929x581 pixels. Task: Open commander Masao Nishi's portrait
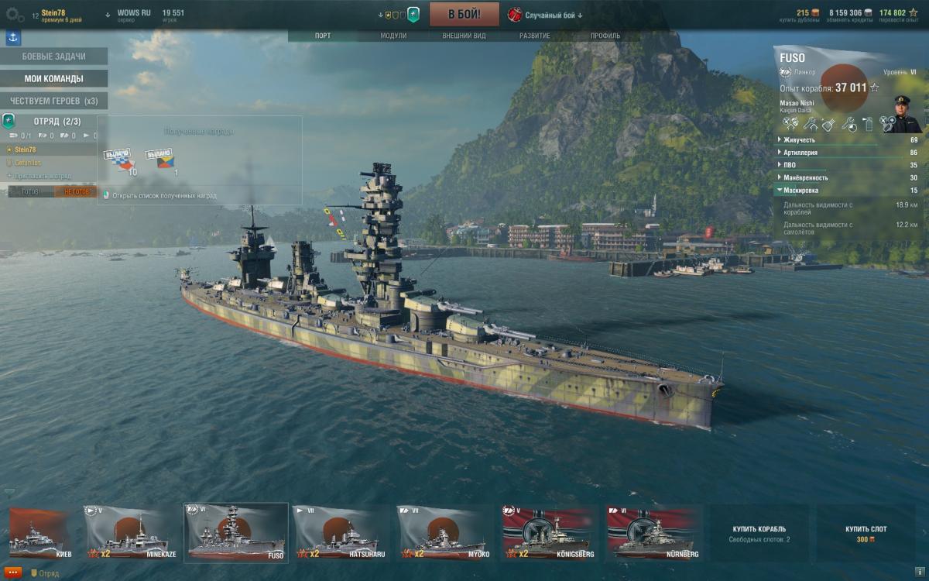click(x=902, y=114)
